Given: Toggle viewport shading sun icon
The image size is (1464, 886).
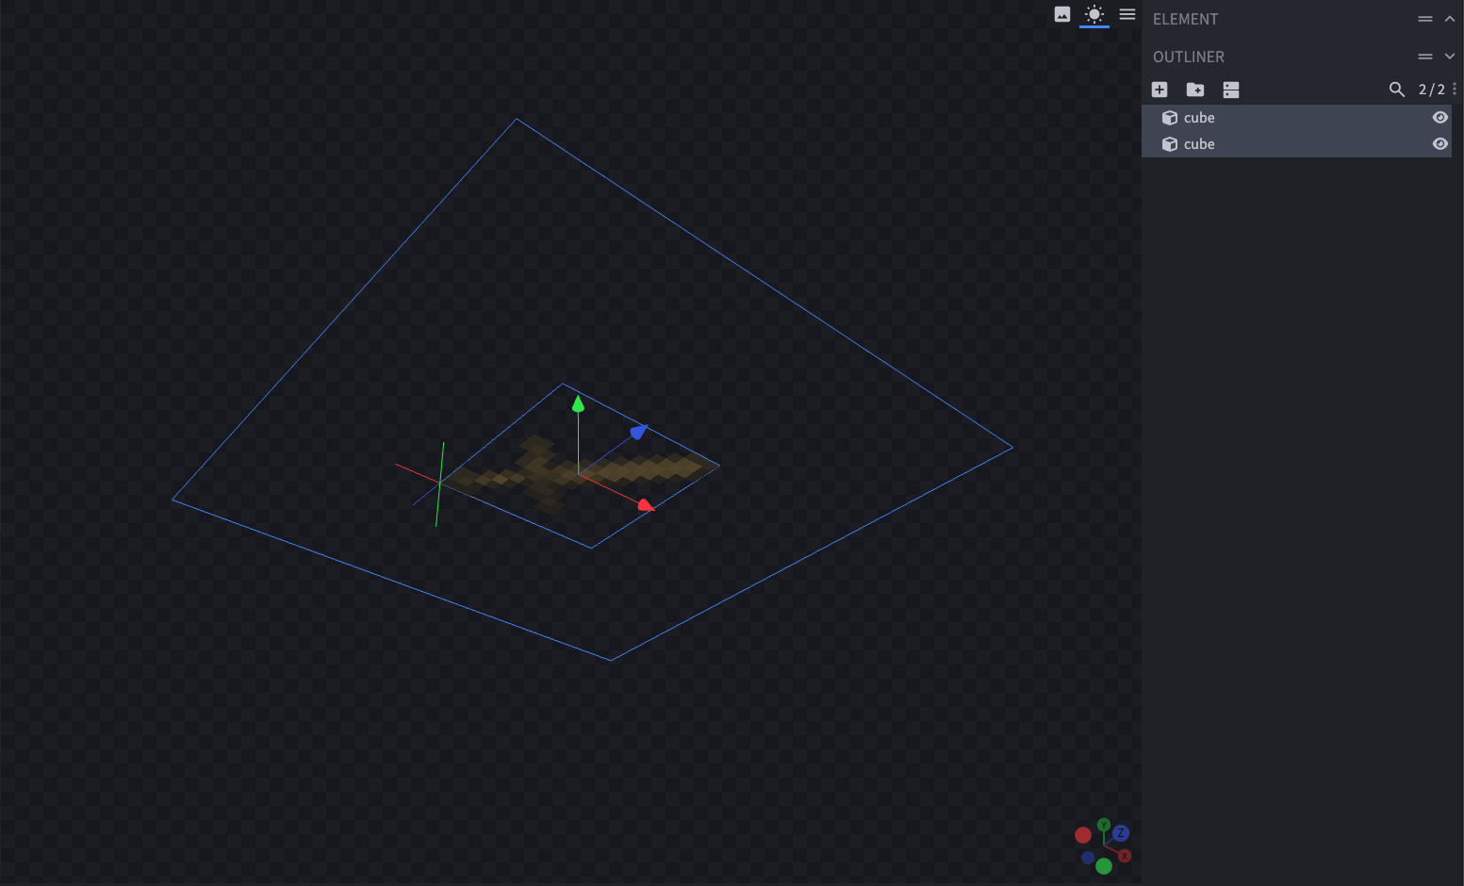Looking at the screenshot, I should [x=1094, y=14].
